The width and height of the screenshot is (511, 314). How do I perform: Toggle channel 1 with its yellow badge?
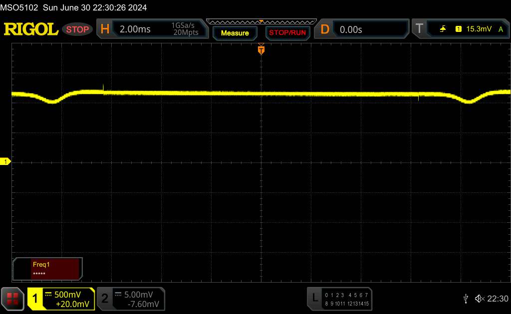click(35, 299)
